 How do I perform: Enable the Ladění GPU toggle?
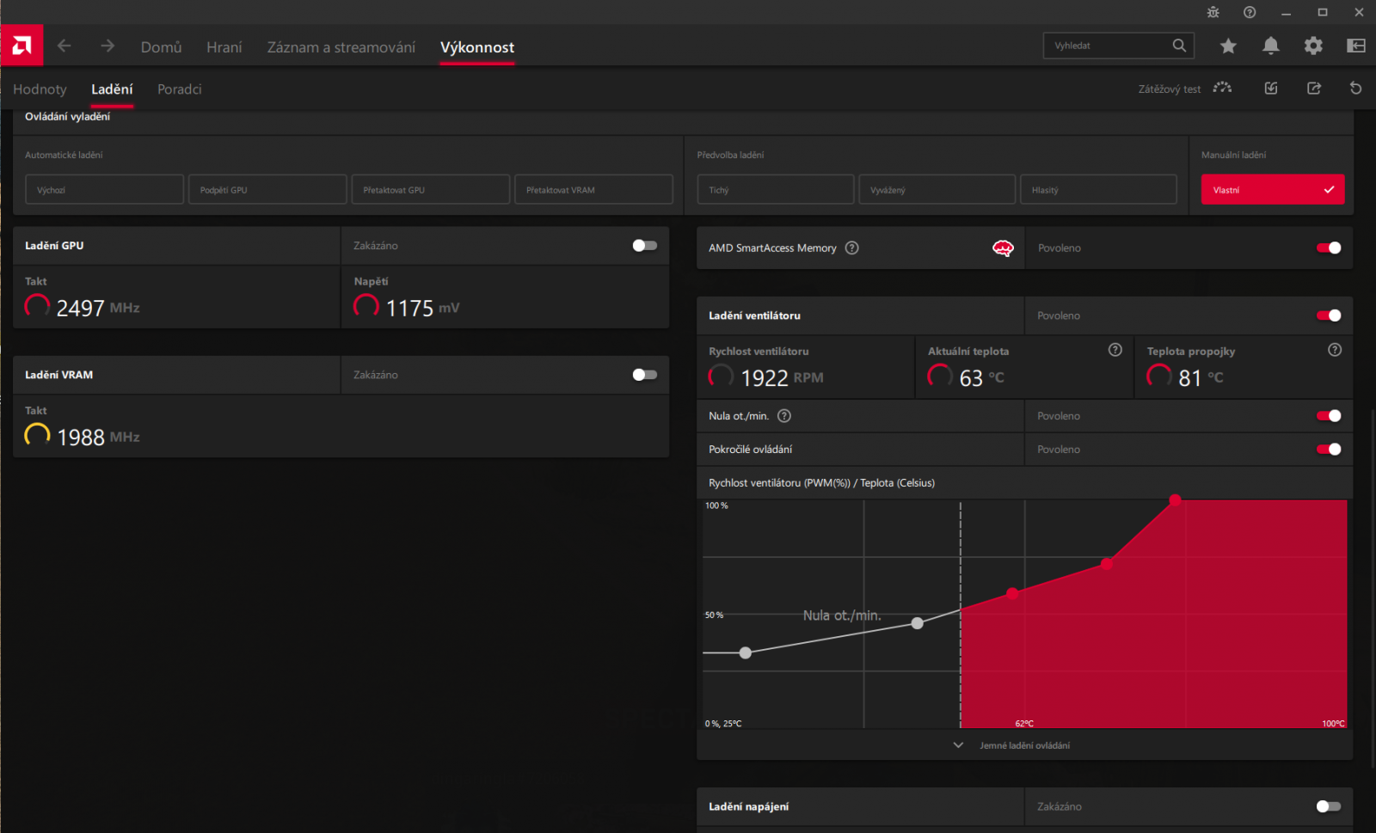click(x=645, y=246)
